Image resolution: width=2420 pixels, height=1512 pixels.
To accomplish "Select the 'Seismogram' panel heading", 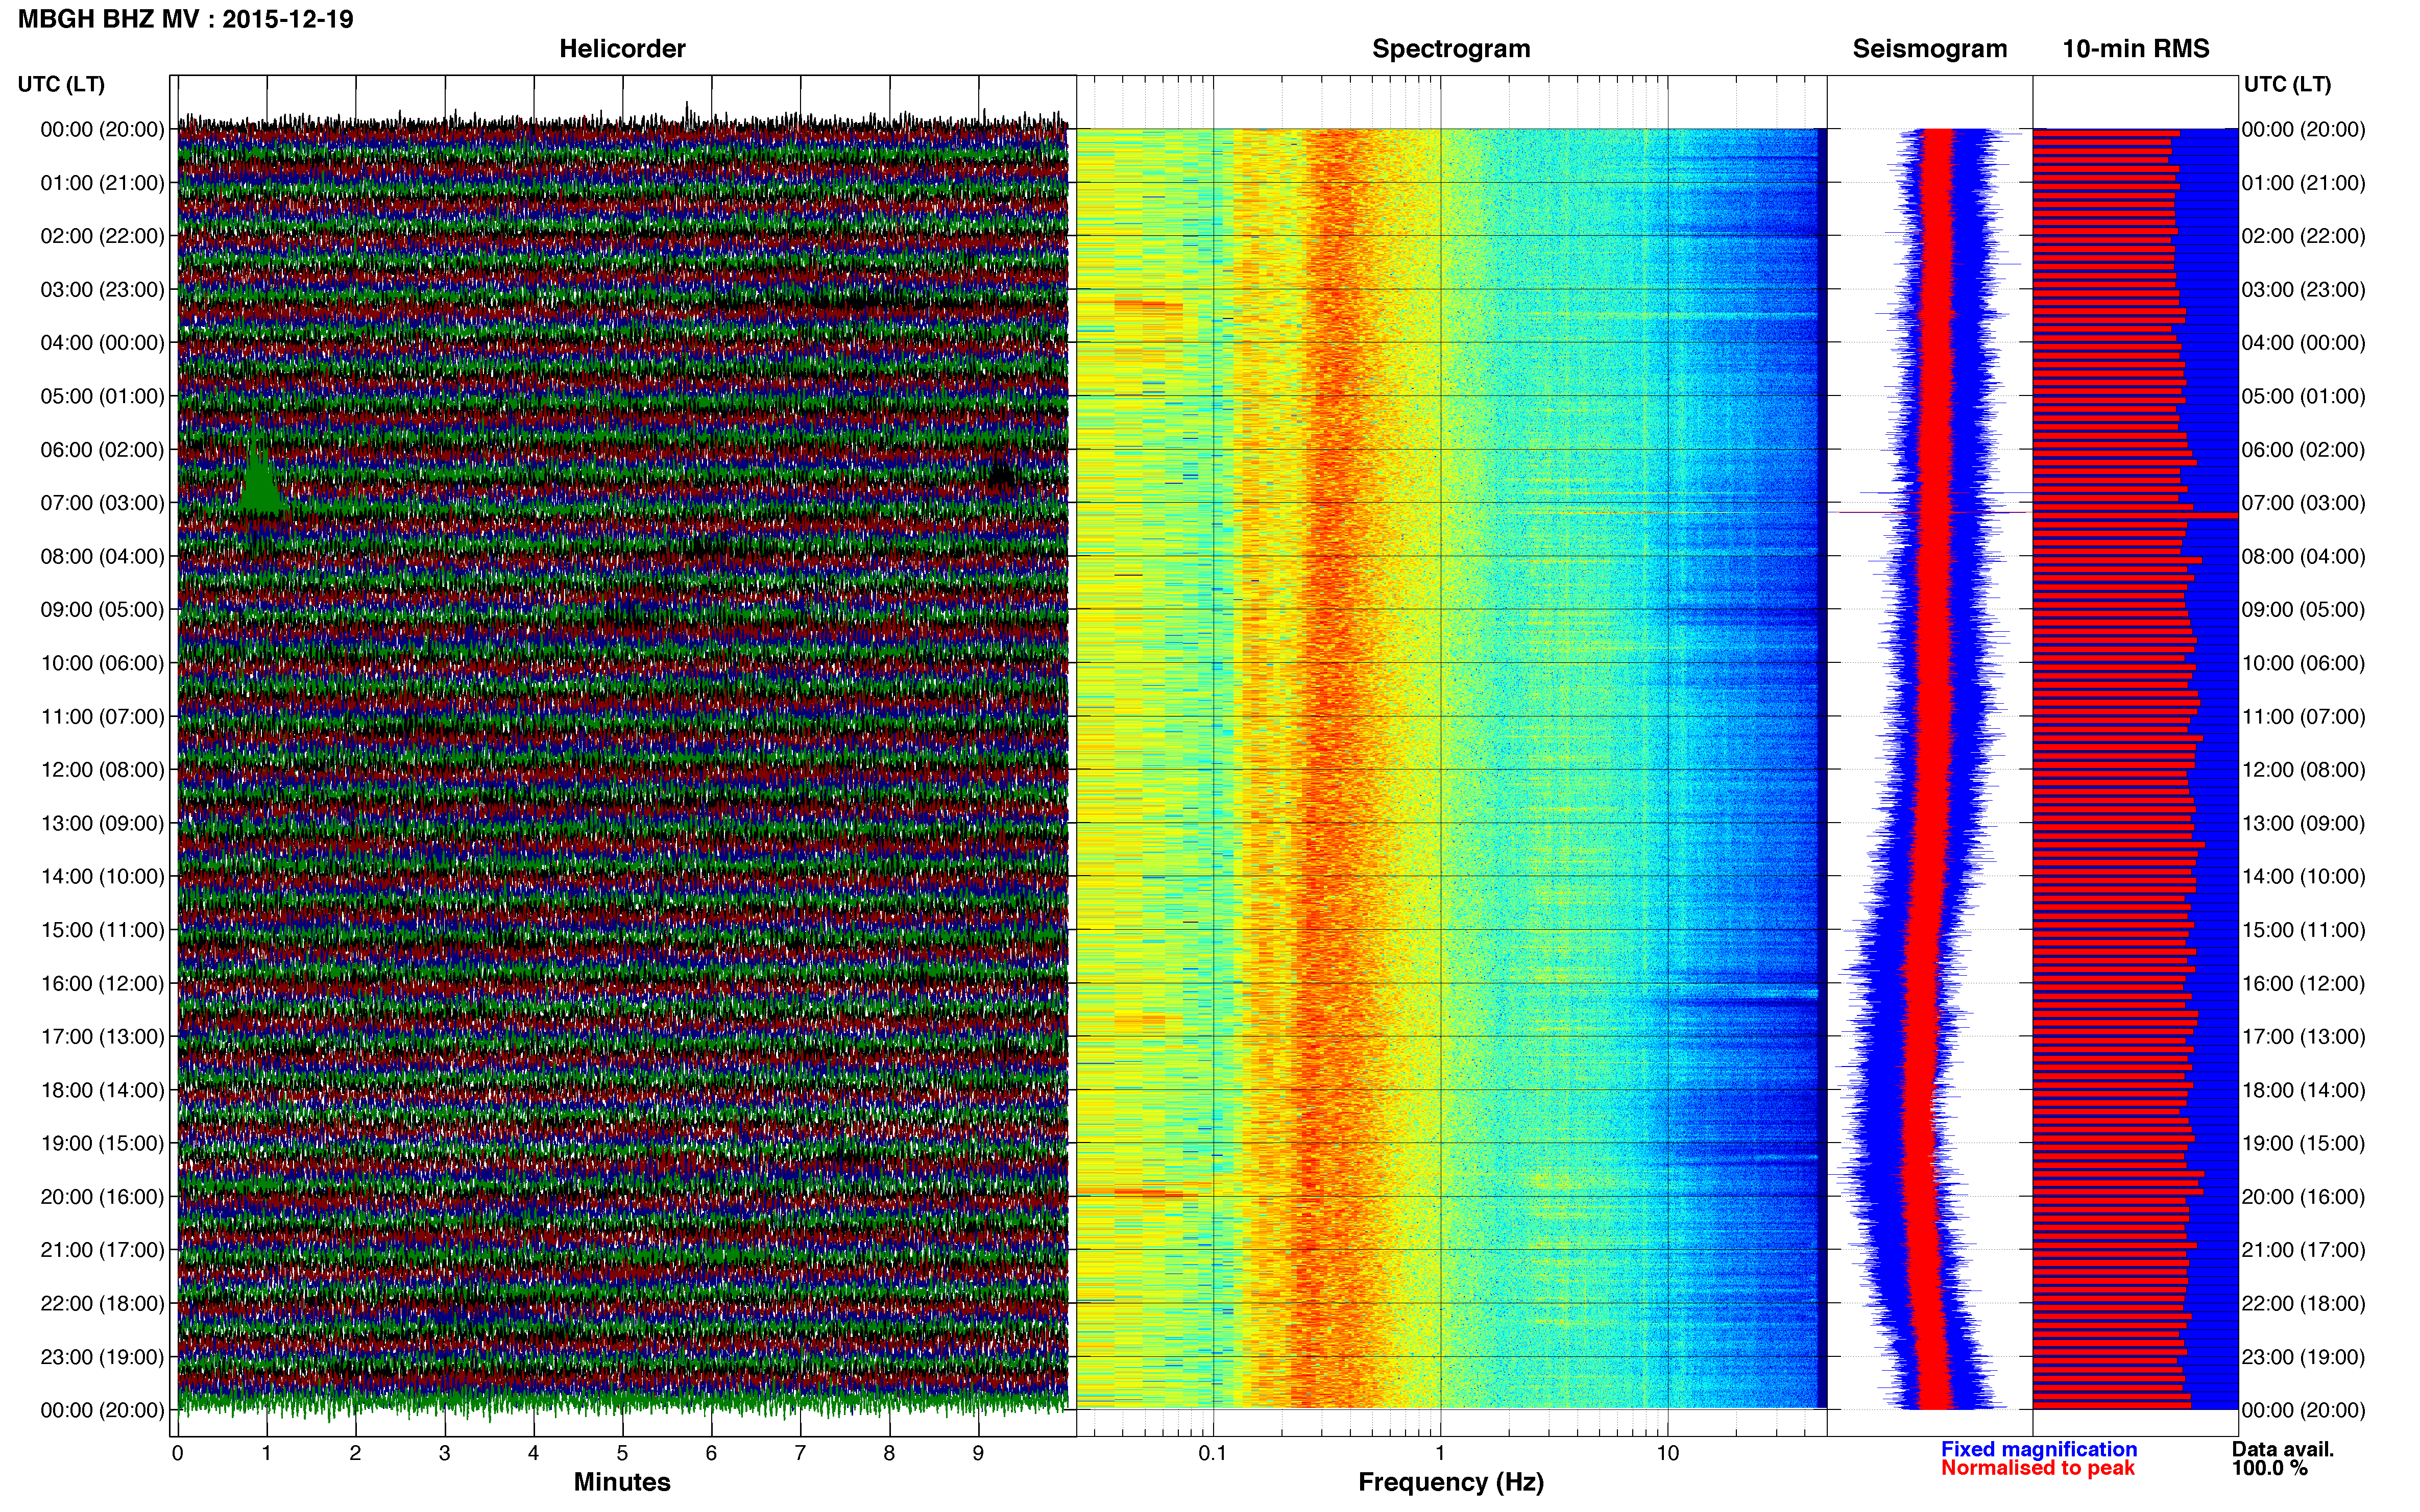I will [1930, 49].
